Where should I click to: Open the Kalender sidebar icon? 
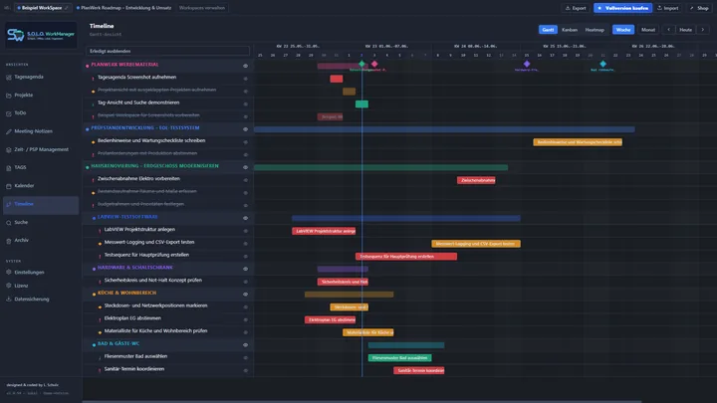click(9, 186)
